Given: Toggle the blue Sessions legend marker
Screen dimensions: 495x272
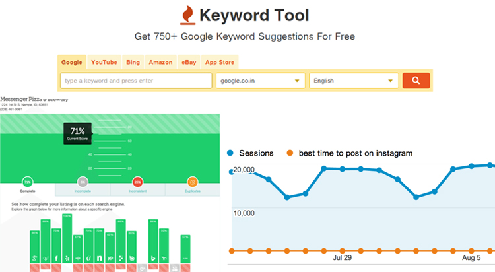Looking at the screenshot, I should [x=230, y=153].
